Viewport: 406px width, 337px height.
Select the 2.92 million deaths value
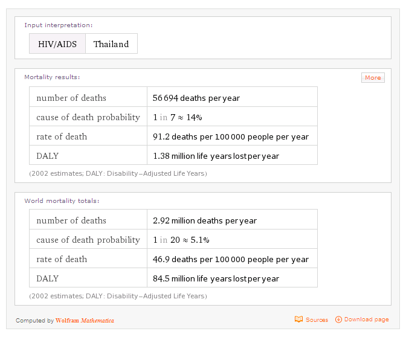(x=205, y=220)
